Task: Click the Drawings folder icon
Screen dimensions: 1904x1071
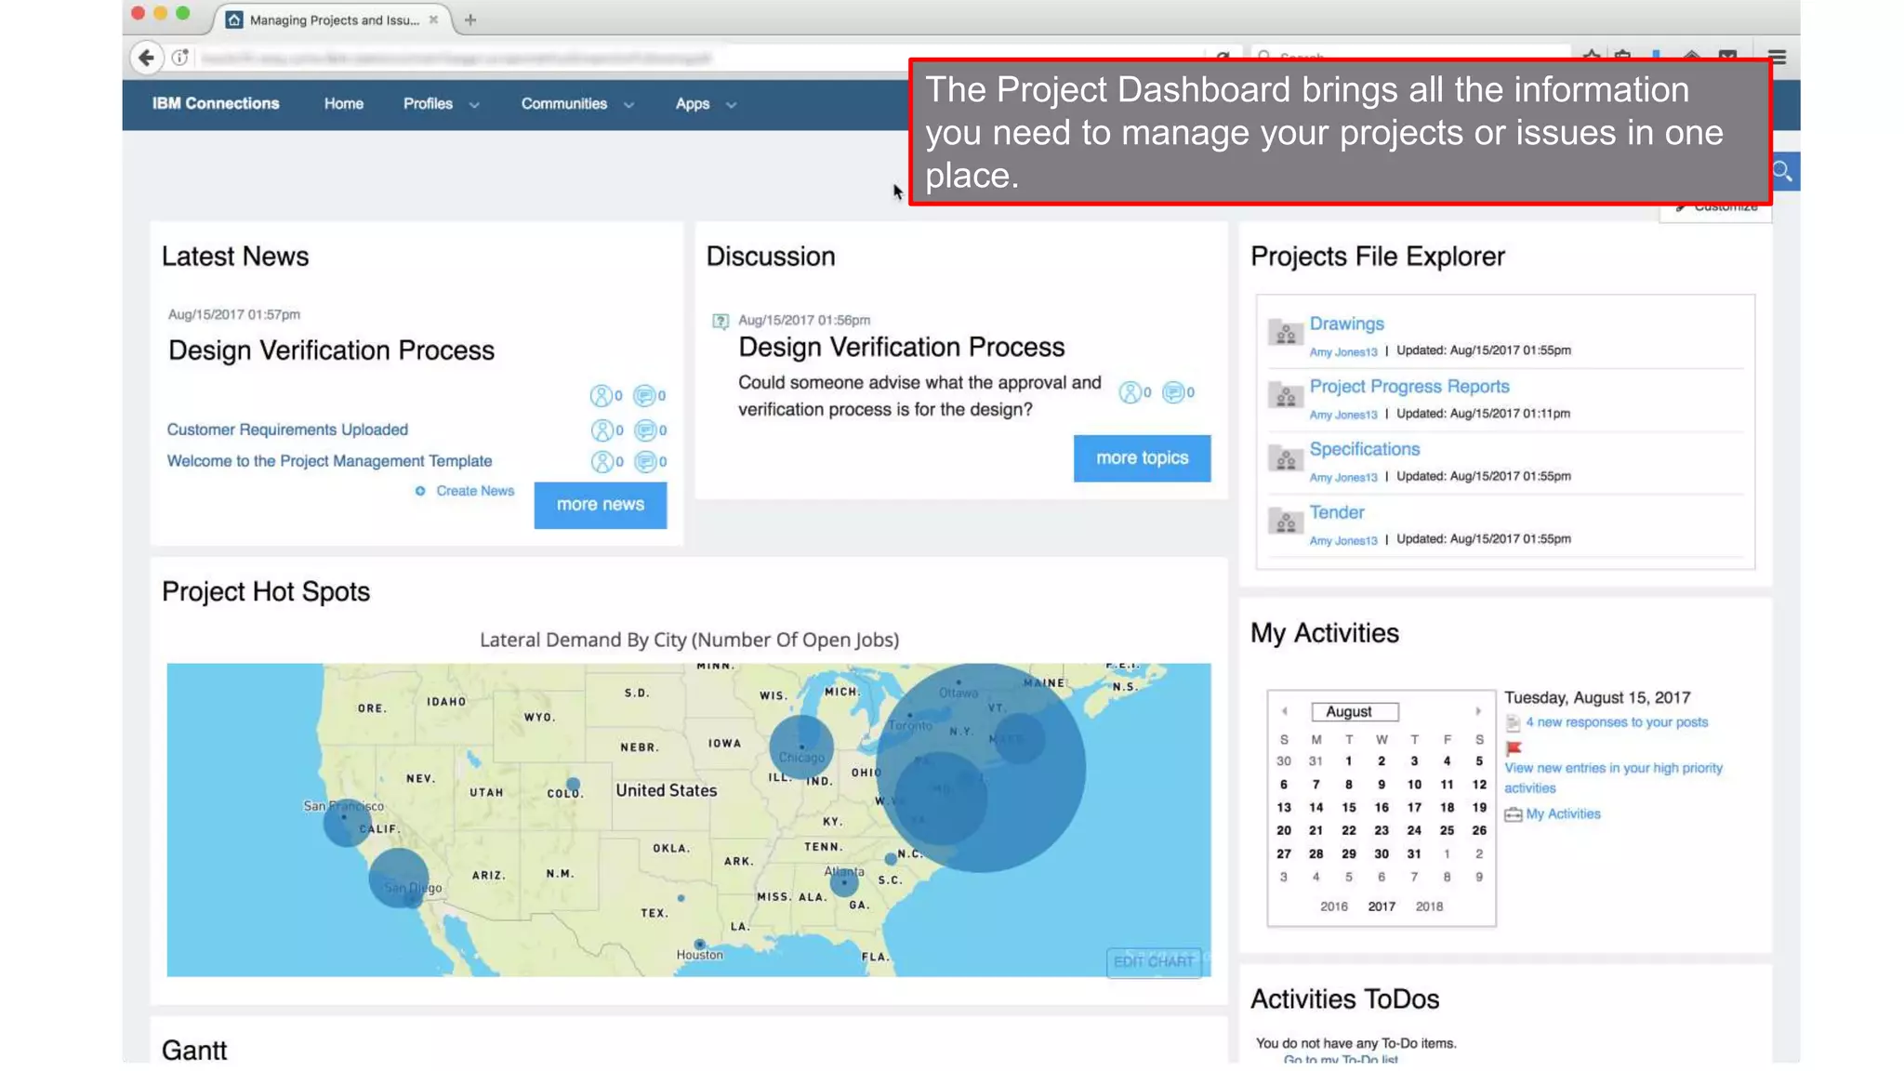Action: 1286,333
